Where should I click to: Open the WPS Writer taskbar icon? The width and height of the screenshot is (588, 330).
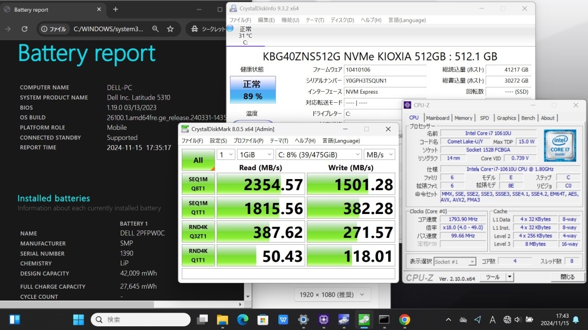(283, 319)
